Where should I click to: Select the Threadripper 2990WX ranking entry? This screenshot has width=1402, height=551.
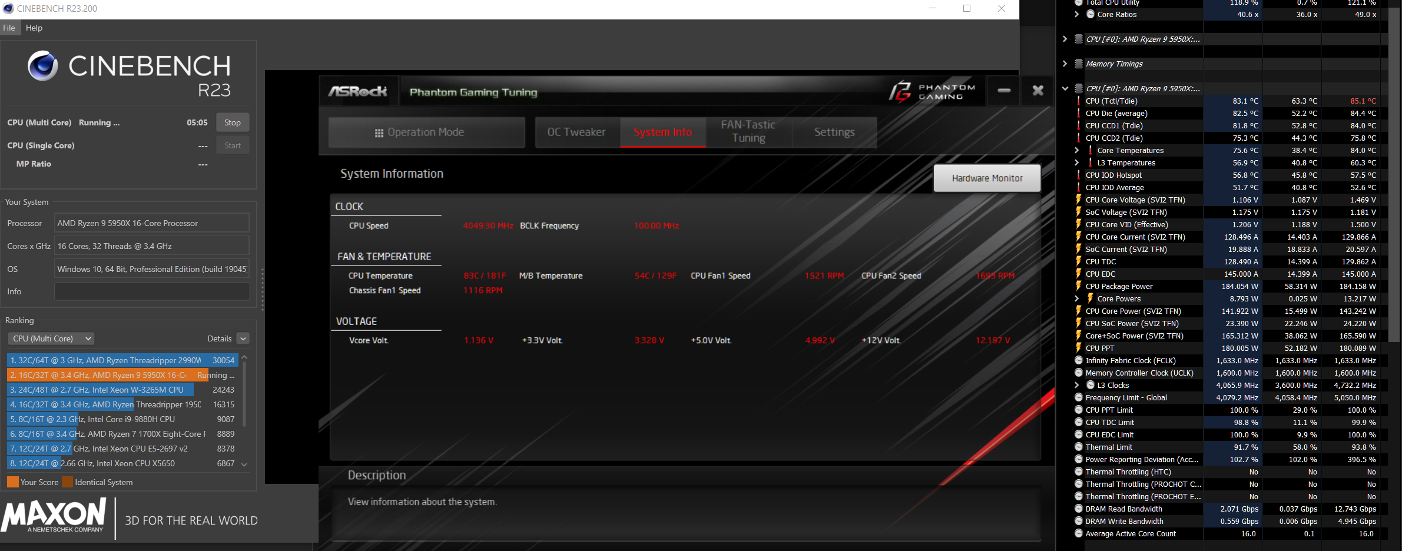[122, 360]
